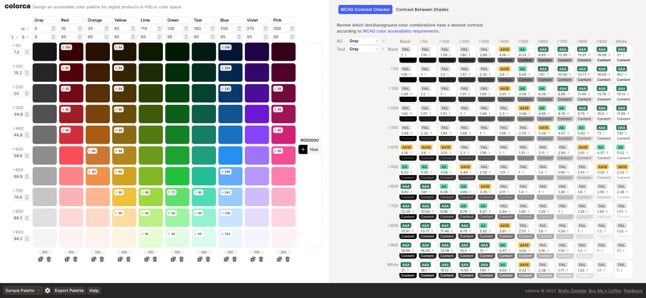Add a new hue with plus icon
Screen dimensions: 646x298
tap(303, 149)
